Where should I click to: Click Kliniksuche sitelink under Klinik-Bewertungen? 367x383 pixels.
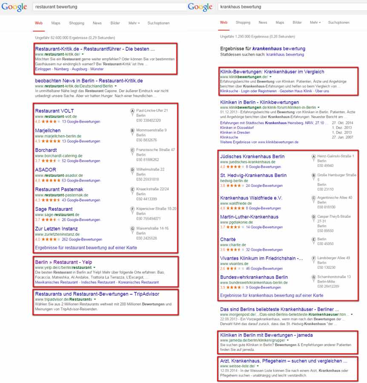pos(229,91)
